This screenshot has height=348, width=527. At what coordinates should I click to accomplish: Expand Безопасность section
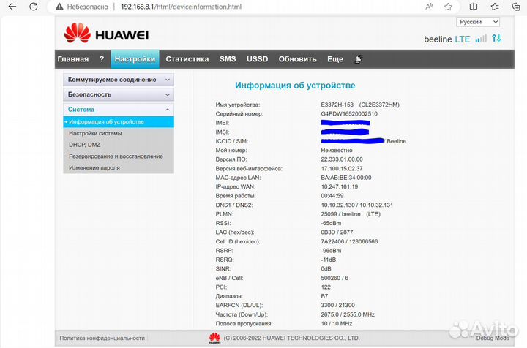click(119, 94)
